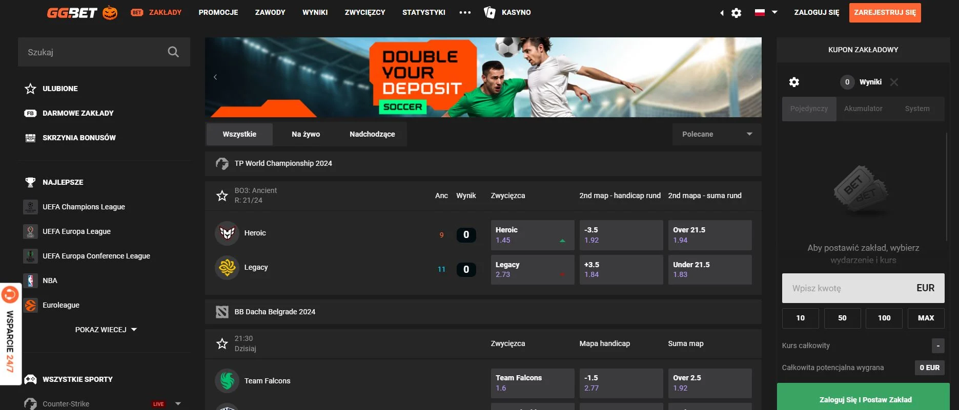Switch to the Na żywo tab

[x=305, y=134]
